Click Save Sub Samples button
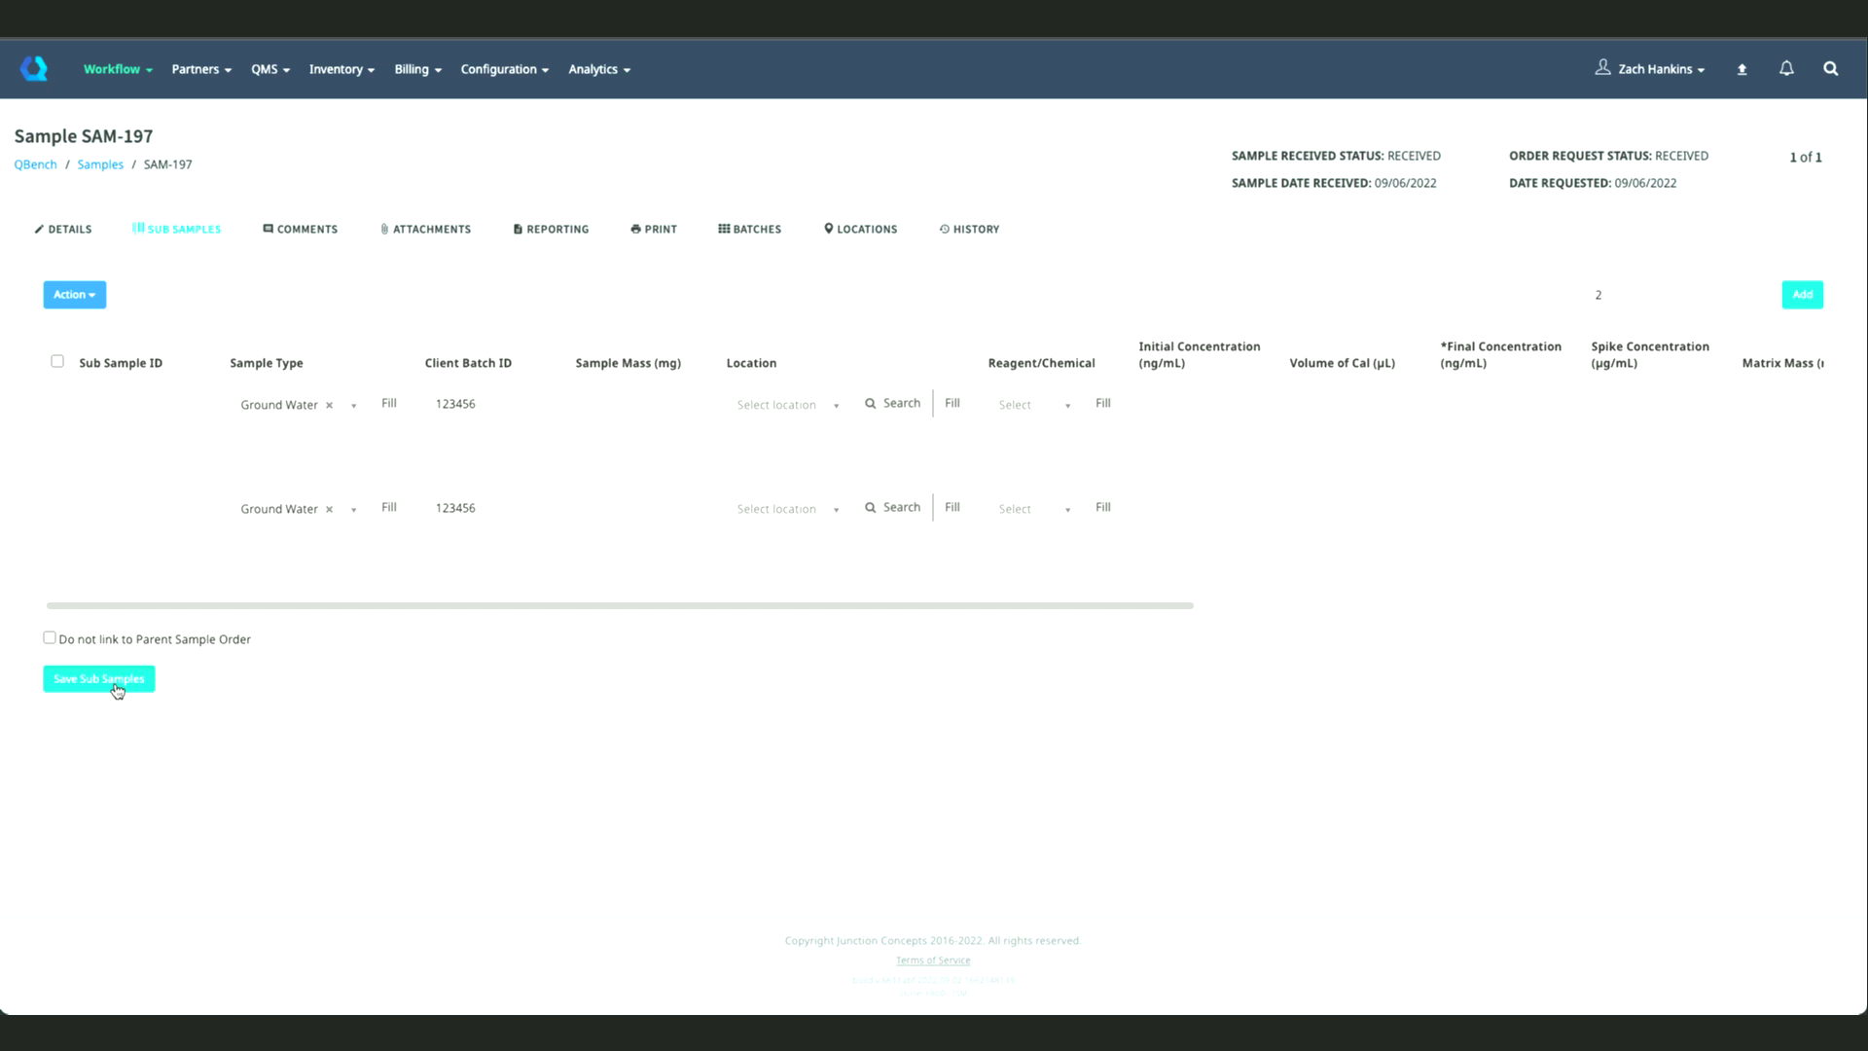Screen dimensions: 1868x1051 pos(98,678)
